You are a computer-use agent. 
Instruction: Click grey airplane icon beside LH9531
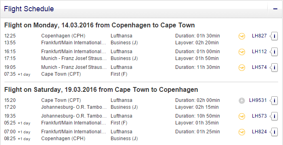point(242,101)
